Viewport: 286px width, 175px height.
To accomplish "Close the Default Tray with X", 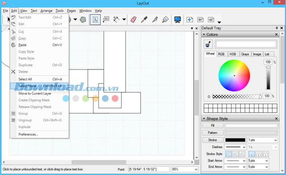I will tap(282, 28).
